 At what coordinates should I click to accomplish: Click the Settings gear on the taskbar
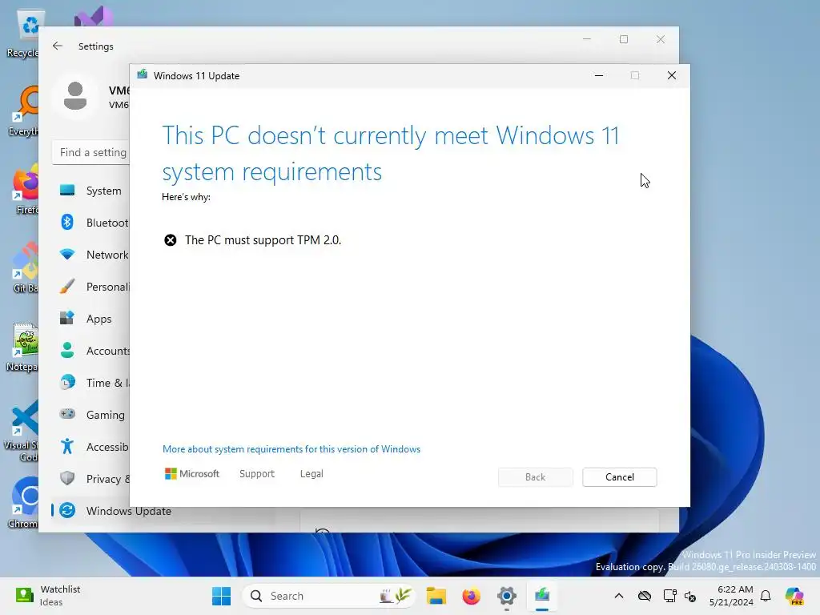507,596
